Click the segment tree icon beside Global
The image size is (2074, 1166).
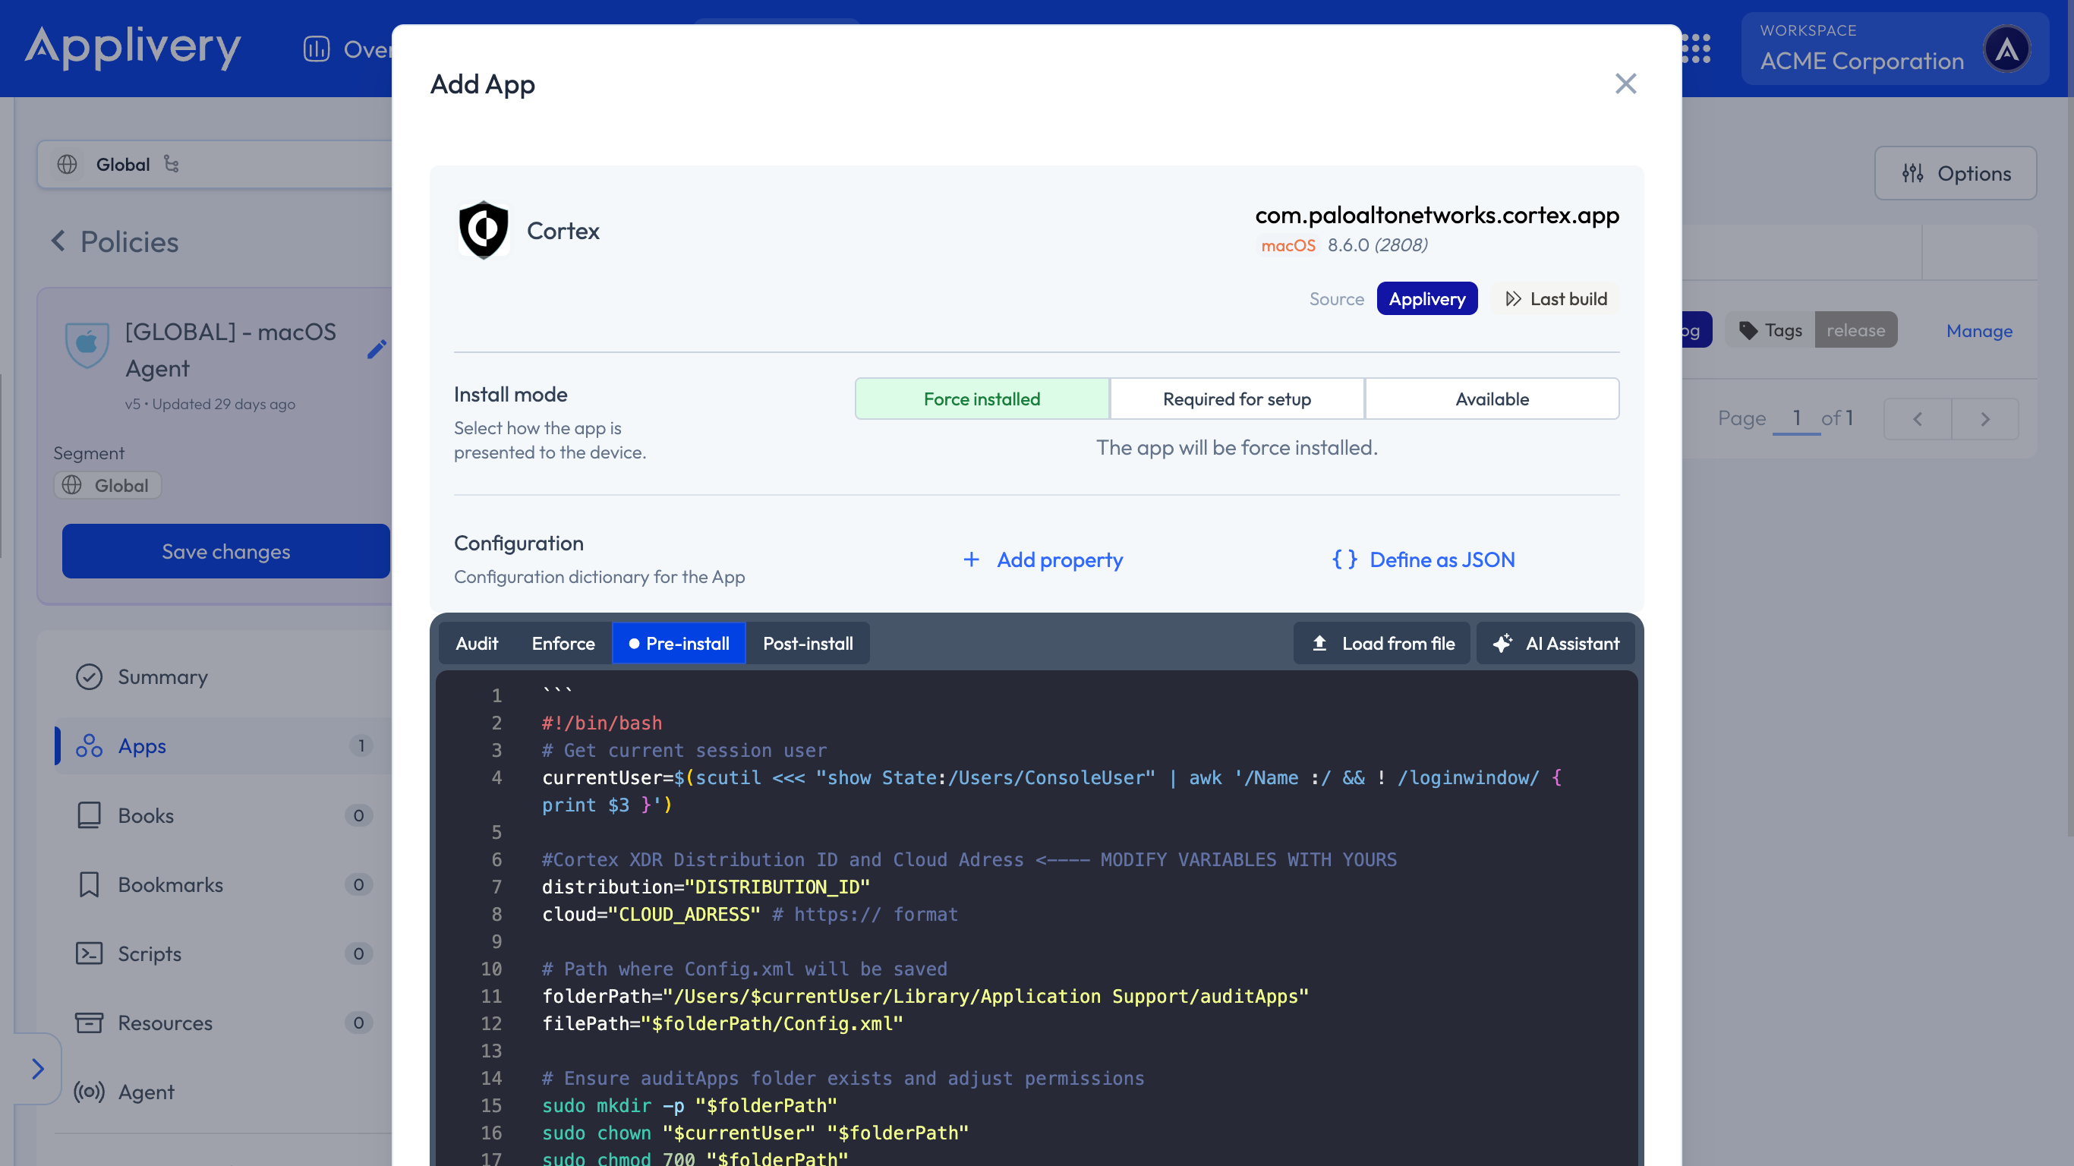172,164
